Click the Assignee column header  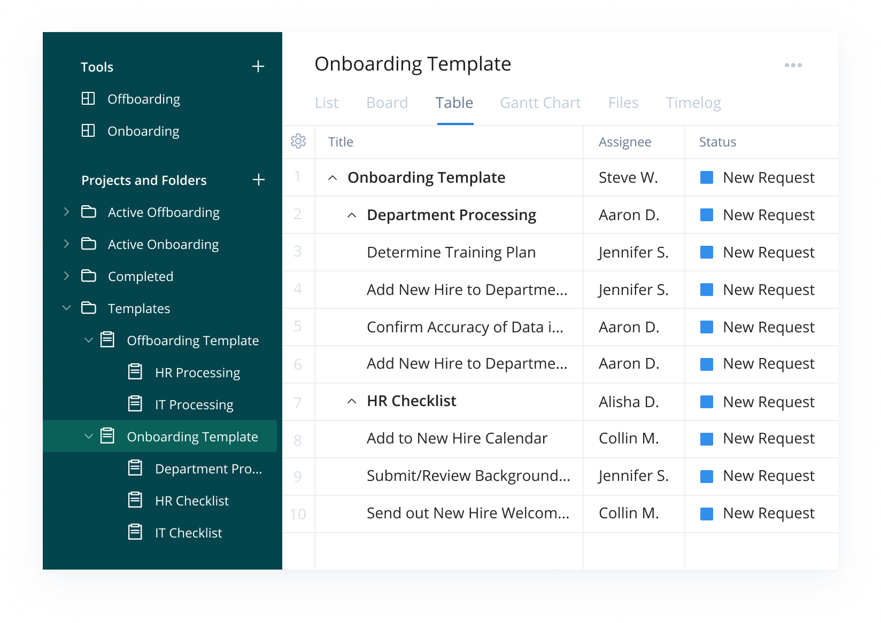pyautogui.click(x=625, y=142)
